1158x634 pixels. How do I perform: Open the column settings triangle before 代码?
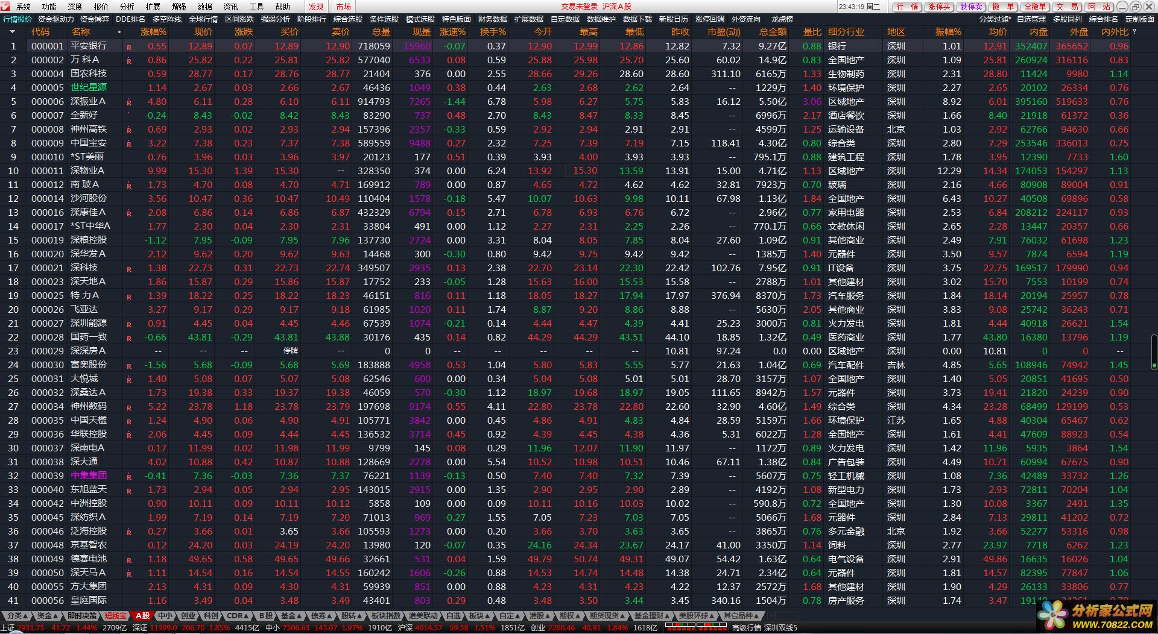pos(13,32)
